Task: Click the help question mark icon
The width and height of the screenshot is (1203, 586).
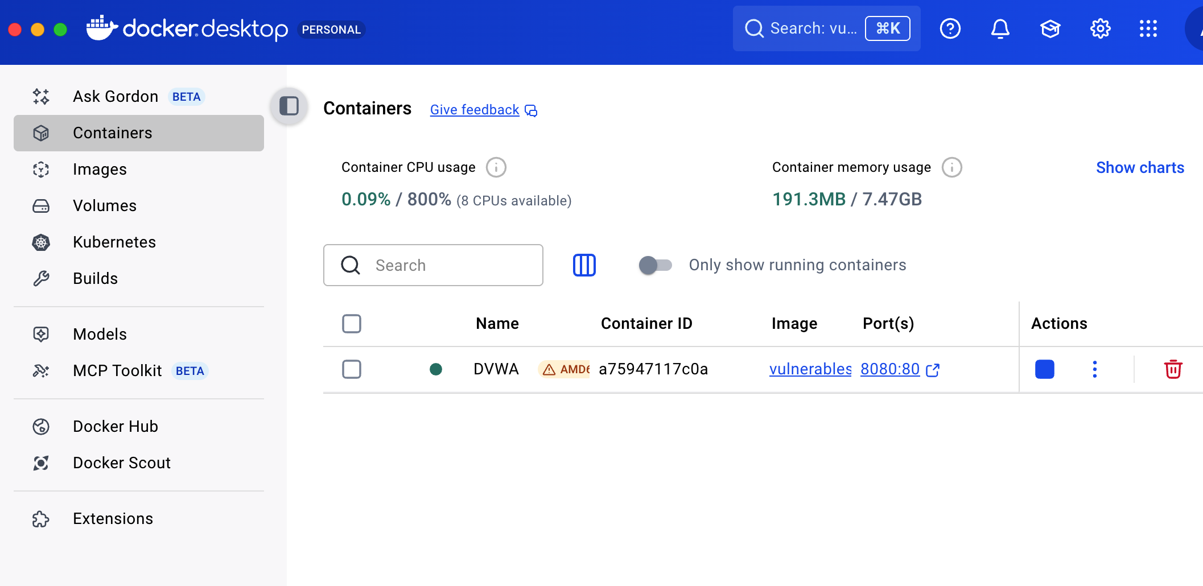Action: (950, 28)
